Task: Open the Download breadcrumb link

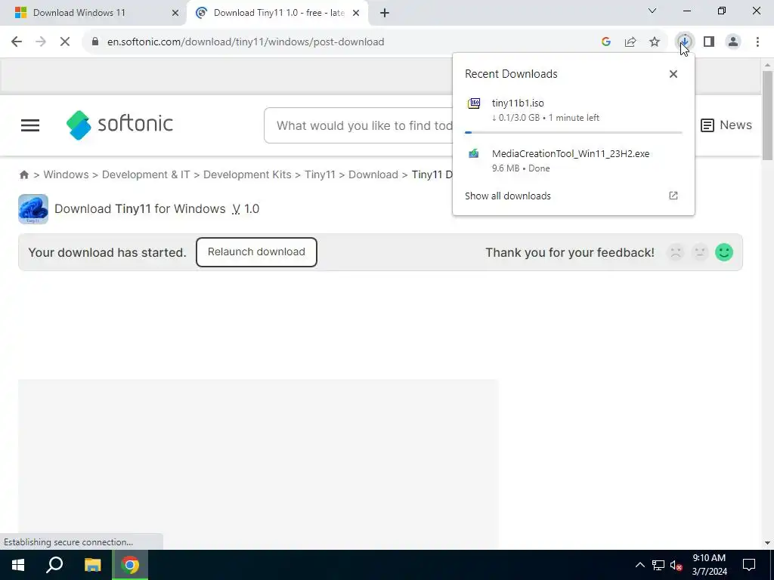Action: 373,174
